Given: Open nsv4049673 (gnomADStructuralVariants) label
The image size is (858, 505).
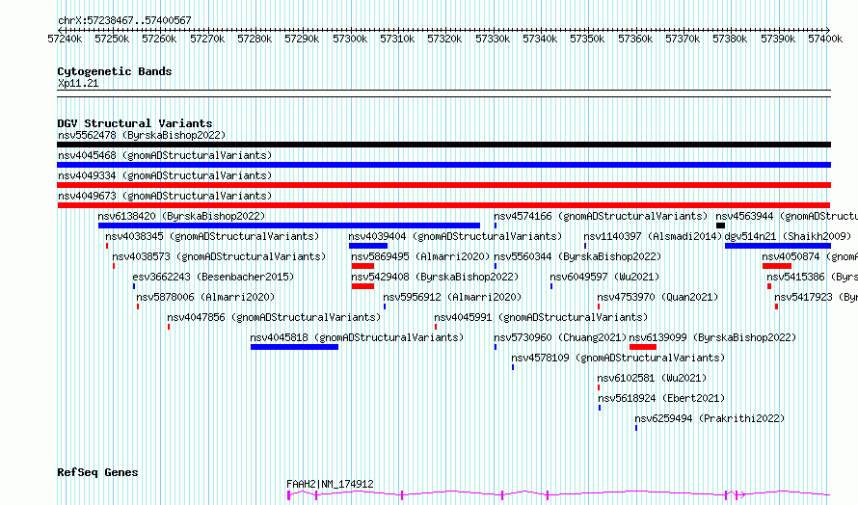Looking at the screenshot, I should (165, 196).
